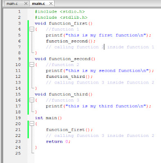Screen dimensions: 161x163
Task: Click closing brace on line 24
Action: coord(36,148)
